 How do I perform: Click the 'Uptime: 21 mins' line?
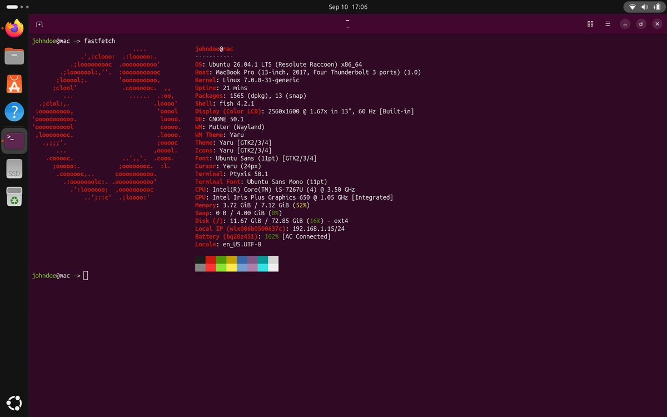click(221, 88)
